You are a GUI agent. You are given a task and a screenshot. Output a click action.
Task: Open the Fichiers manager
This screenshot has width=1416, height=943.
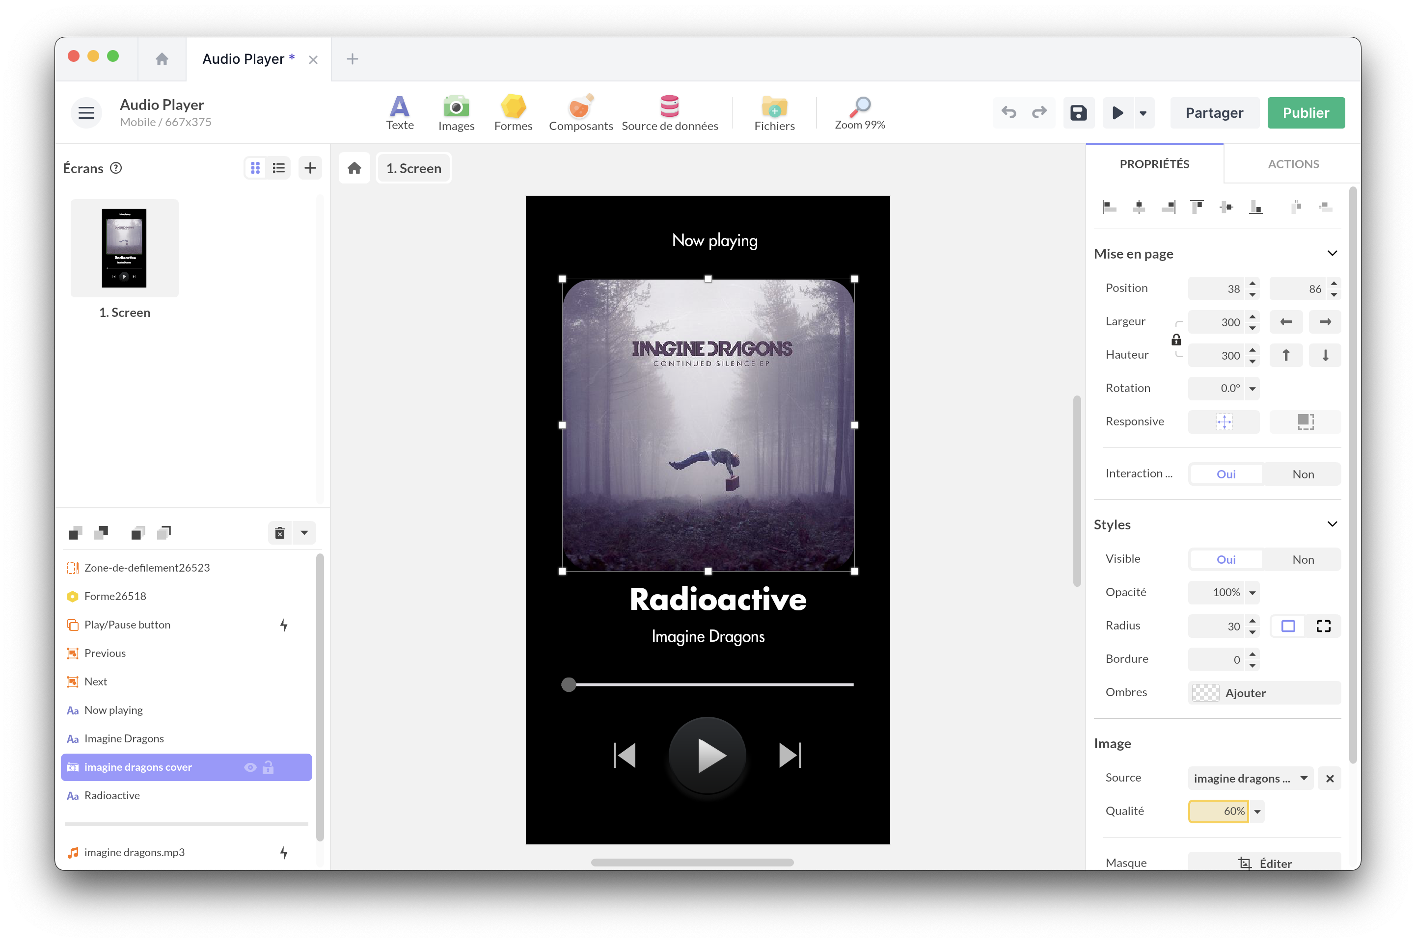pyautogui.click(x=774, y=112)
